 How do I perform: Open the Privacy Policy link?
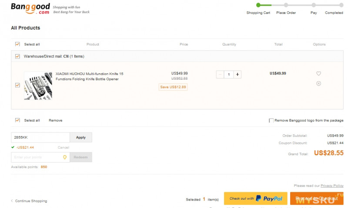pyautogui.click(x=332, y=185)
